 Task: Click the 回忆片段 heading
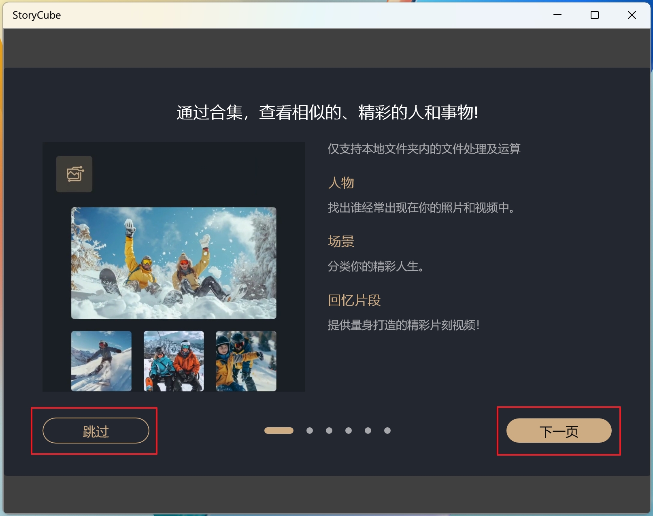click(354, 300)
